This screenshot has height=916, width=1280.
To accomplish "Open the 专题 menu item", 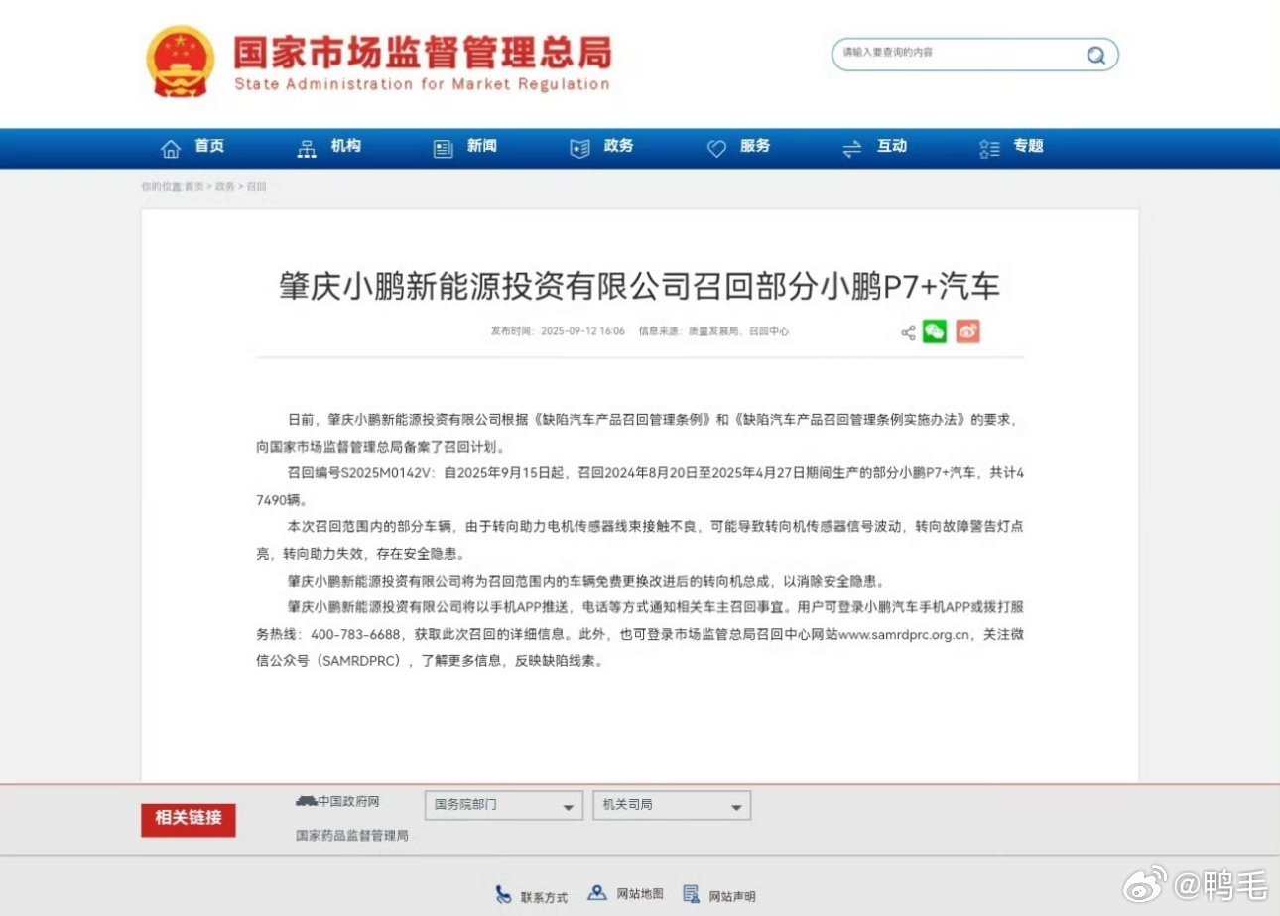I will [x=1029, y=146].
